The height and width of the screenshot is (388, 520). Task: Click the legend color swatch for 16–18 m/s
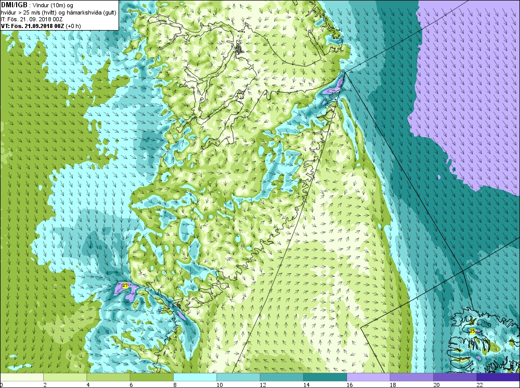tap(369, 377)
